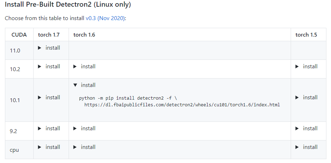Expand install for CUDA 10.2 torch 1.7
Viewport: 331px width, 163px height.
tap(49, 67)
